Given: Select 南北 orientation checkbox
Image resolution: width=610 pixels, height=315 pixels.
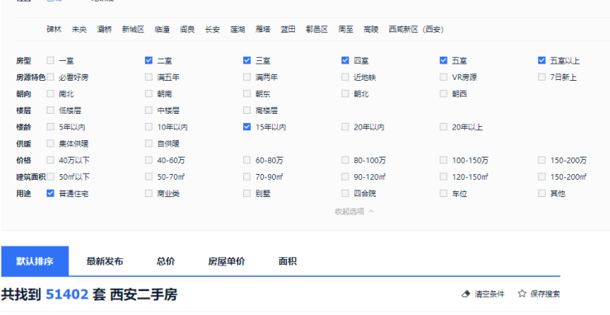Looking at the screenshot, I should pos(50,93).
